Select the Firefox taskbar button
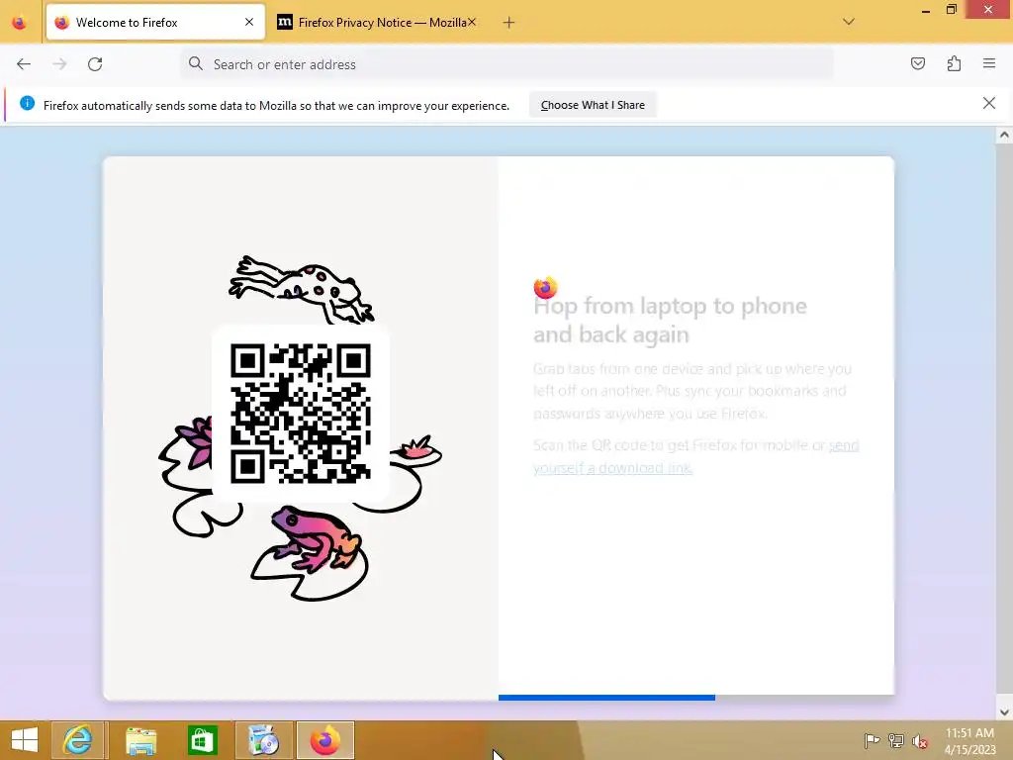 click(324, 740)
